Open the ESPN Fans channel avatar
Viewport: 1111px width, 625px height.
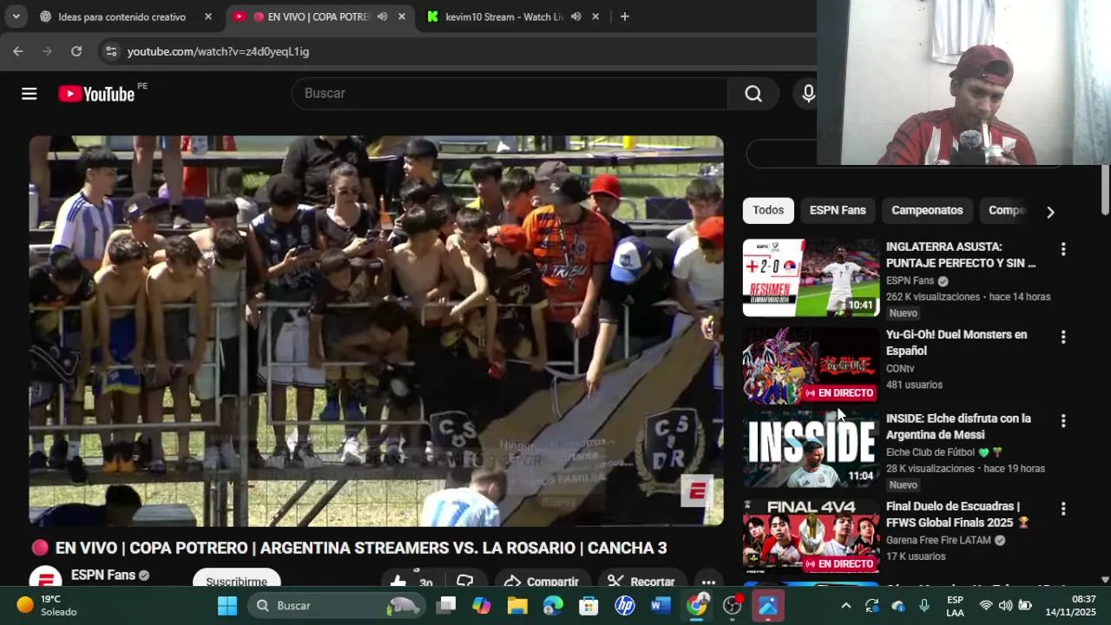tap(45, 577)
